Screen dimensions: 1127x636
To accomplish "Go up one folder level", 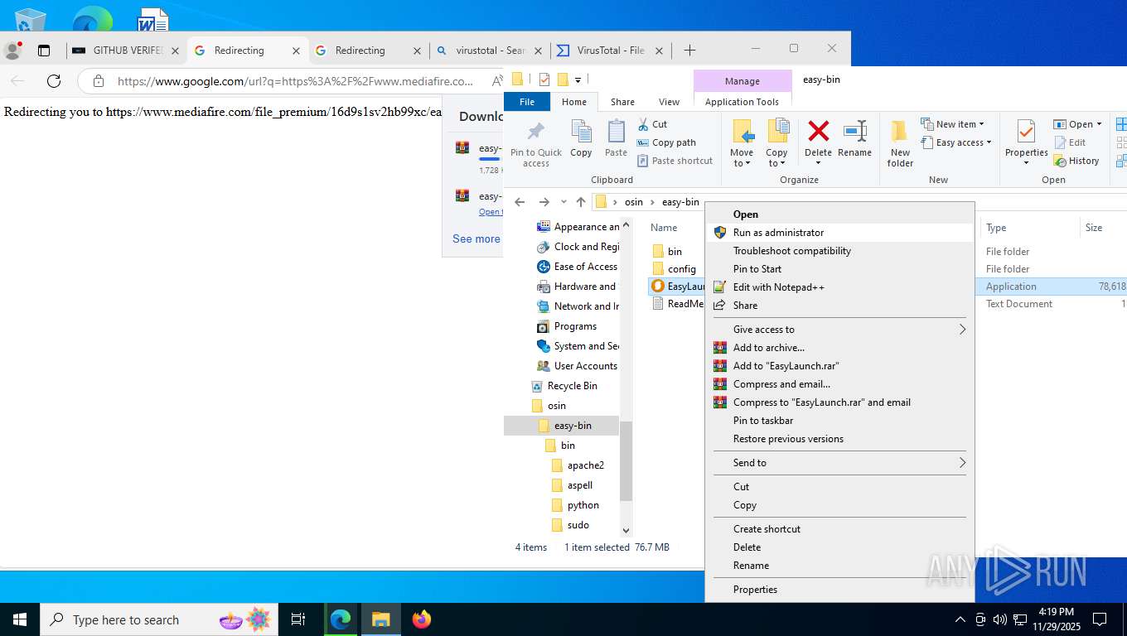I will pyautogui.click(x=581, y=202).
